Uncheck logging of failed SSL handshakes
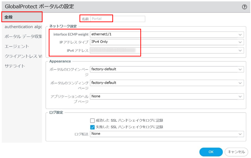Screen dimensions: 251x158 click(92, 127)
